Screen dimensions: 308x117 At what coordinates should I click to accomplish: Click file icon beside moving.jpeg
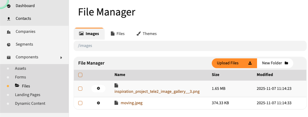click(x=116, y=103)
